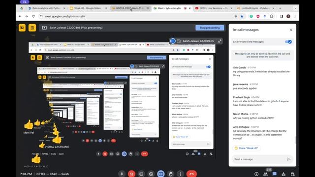315x177 pixels.
Task: Click the camera-off icon on Saish's tile
Action: (x=179, y=41)
